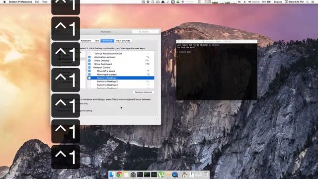Image resolution: width=318 pixels, height=179 pixels.
Task: Click the ^2 shortcut of Move right a space
Action: click(148, 75)
